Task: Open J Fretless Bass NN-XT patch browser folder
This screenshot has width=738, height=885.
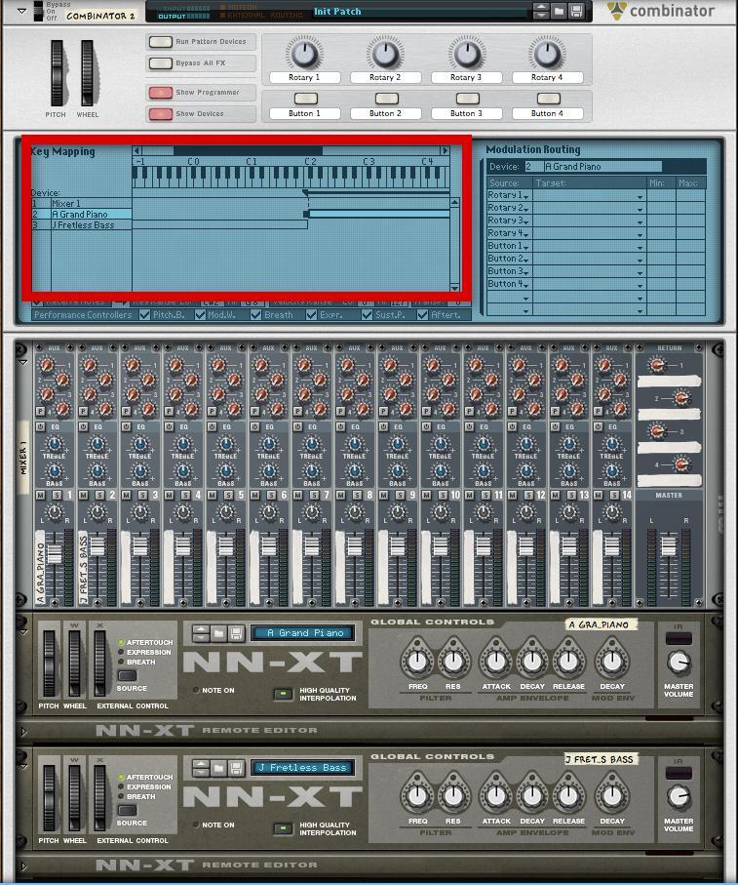Action: click(x=218, y=768)
